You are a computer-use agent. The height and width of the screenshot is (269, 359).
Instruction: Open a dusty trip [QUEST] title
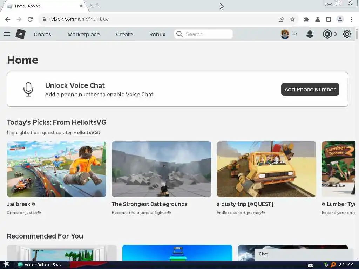(245, 204)
